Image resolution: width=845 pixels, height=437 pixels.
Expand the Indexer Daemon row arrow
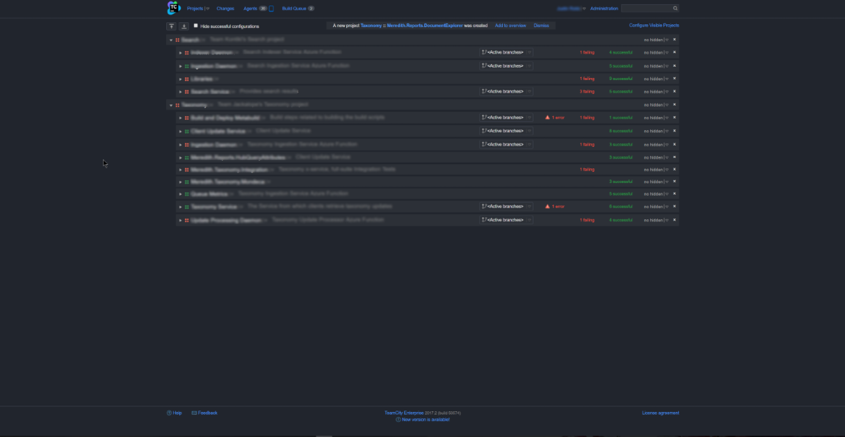click(181, 52)
